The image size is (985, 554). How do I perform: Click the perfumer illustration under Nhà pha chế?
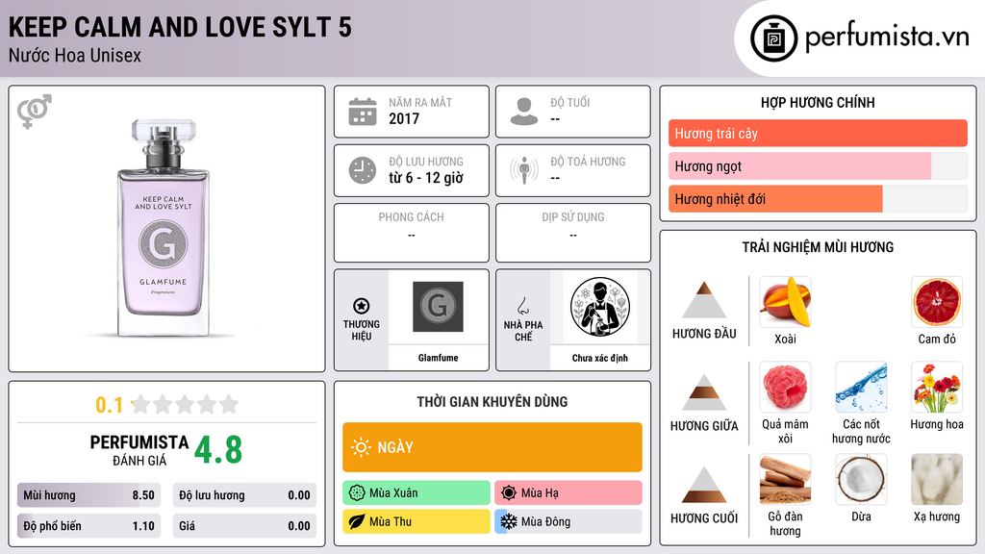(x=600, y=307)
